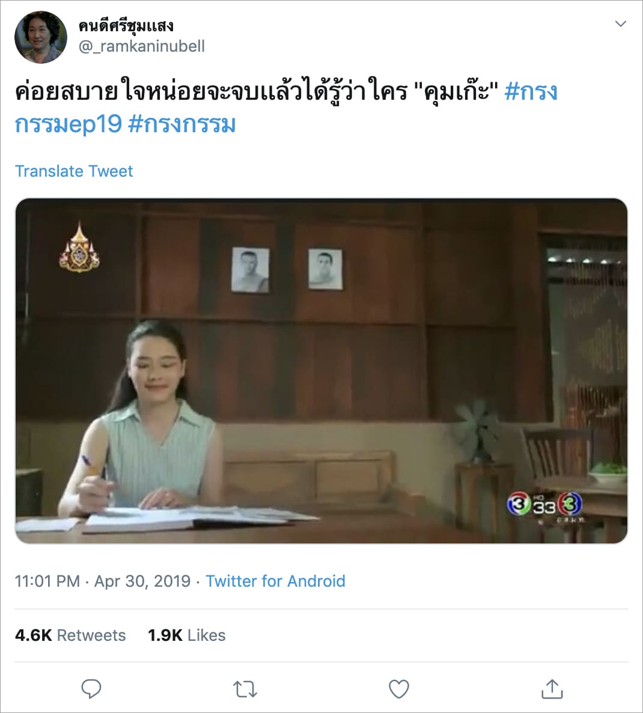Click the 11:01 PM · Apr 30, 2019 timestamp
The width and height of the screenshot is (643, 713).
103,581
